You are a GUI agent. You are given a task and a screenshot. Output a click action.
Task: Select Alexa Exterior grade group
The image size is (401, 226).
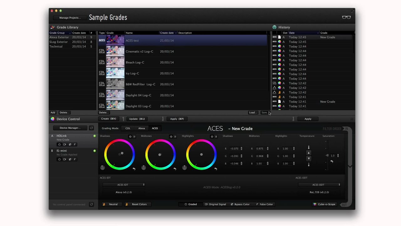(72, 37)
